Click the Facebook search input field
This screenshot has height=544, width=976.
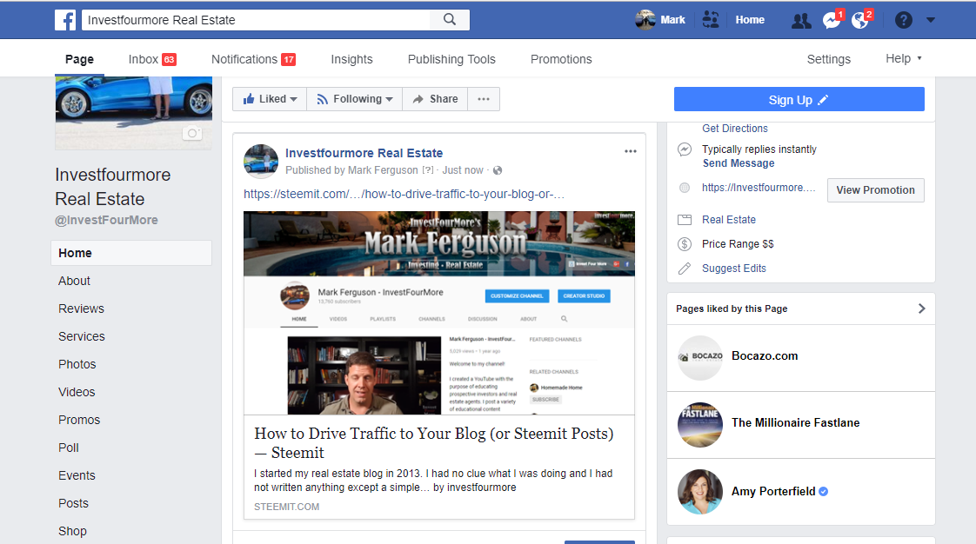[257, 20]
